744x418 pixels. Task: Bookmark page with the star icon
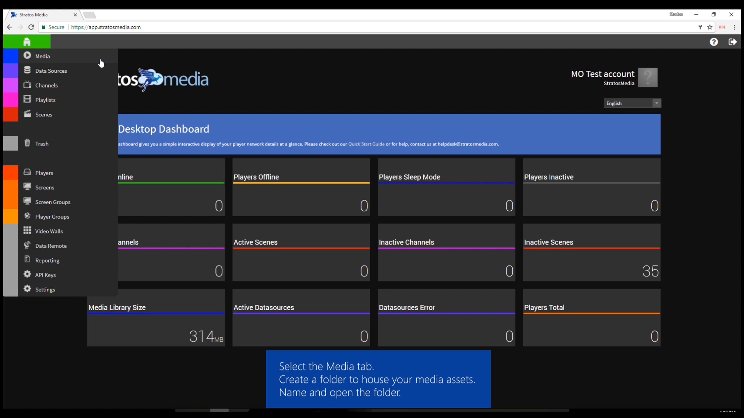(x=710, y=27)
